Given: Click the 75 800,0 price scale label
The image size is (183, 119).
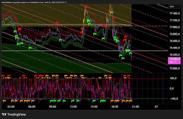Looking at the screenshot, I should [x=175, y=68].
